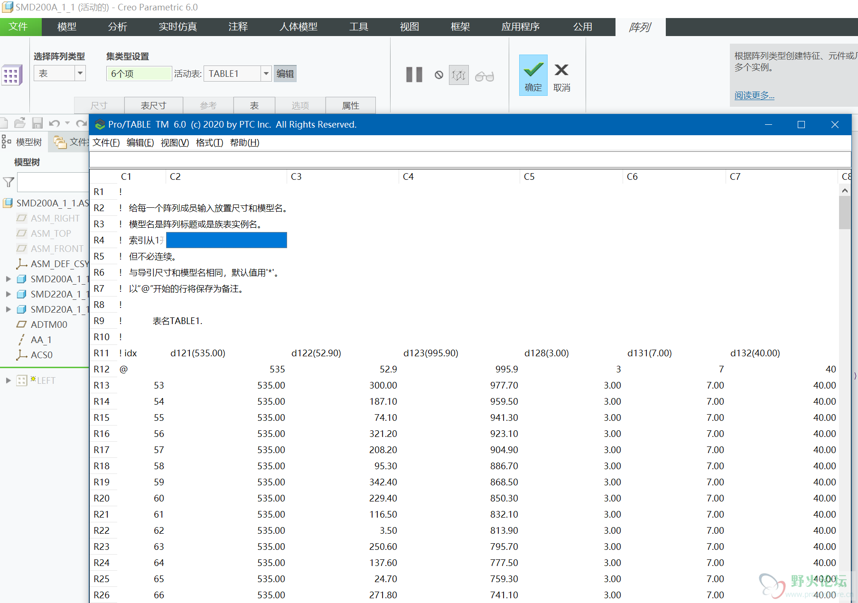The image size is (858, 603).
Task: Click the pattern array grid icon
Action: click(x=11, y=74)
